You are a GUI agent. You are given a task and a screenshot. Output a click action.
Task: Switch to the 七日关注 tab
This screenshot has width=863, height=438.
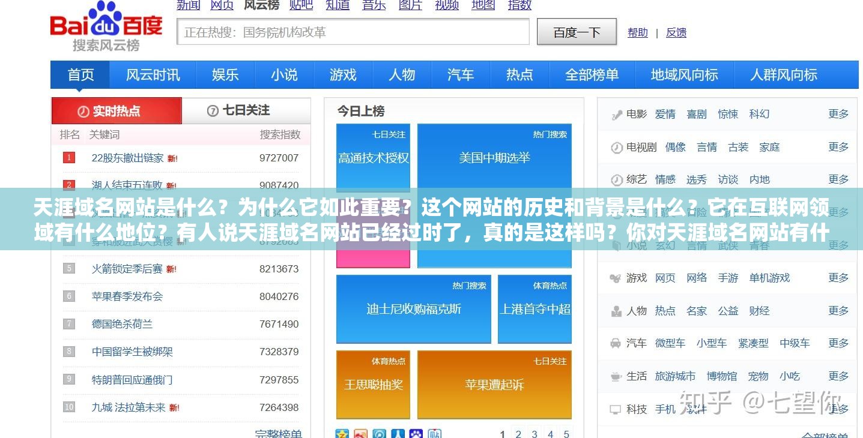pos(246,111)
